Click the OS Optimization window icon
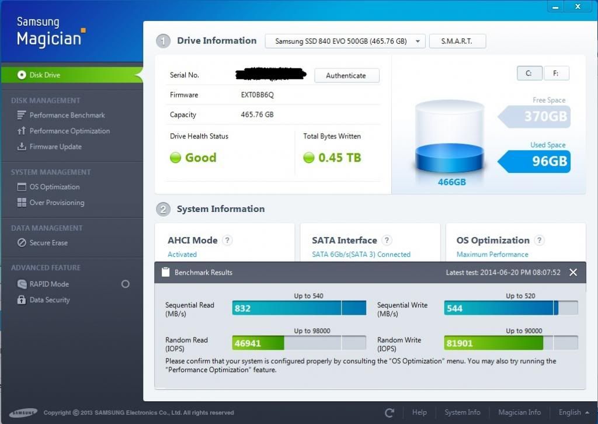This screenshot has height=424, width=598. [x=22, y=187]
